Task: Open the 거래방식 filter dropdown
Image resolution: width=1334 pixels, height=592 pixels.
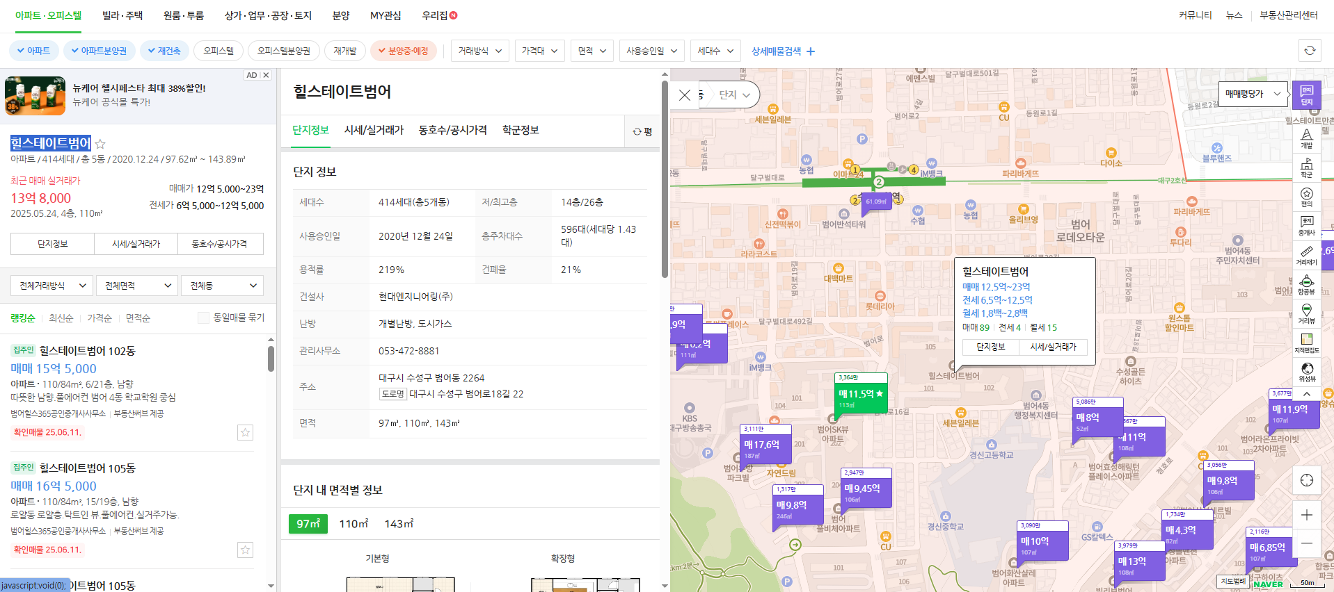Action: coord(480,51)
